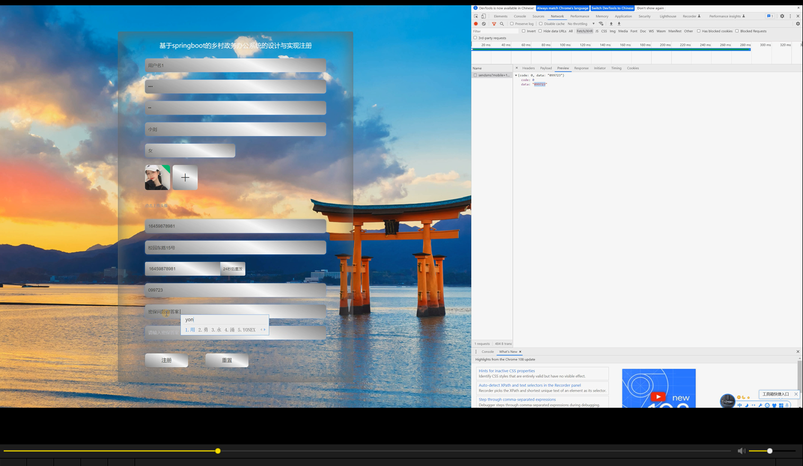Tick 3rd-party requests checkbox

click(x=475, y=38)
